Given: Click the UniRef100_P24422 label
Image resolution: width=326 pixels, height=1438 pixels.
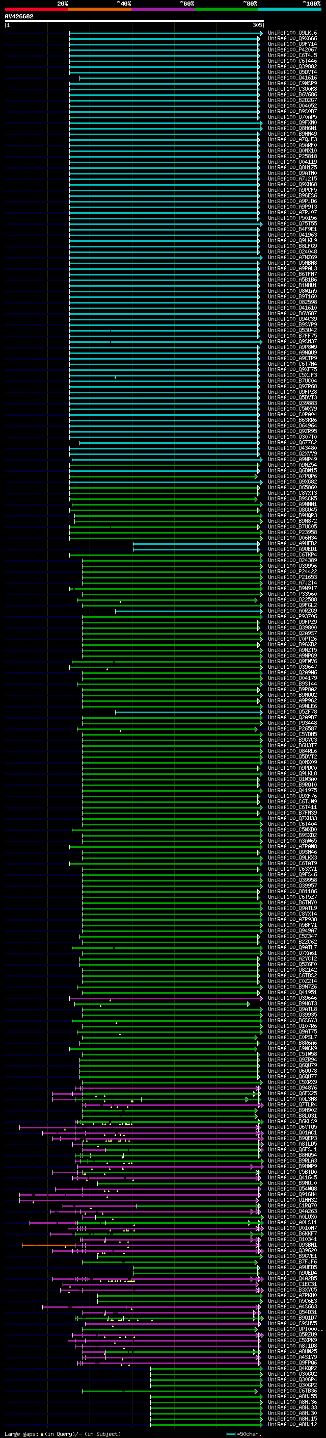Looking at the screenshot, I should (292, 572).
